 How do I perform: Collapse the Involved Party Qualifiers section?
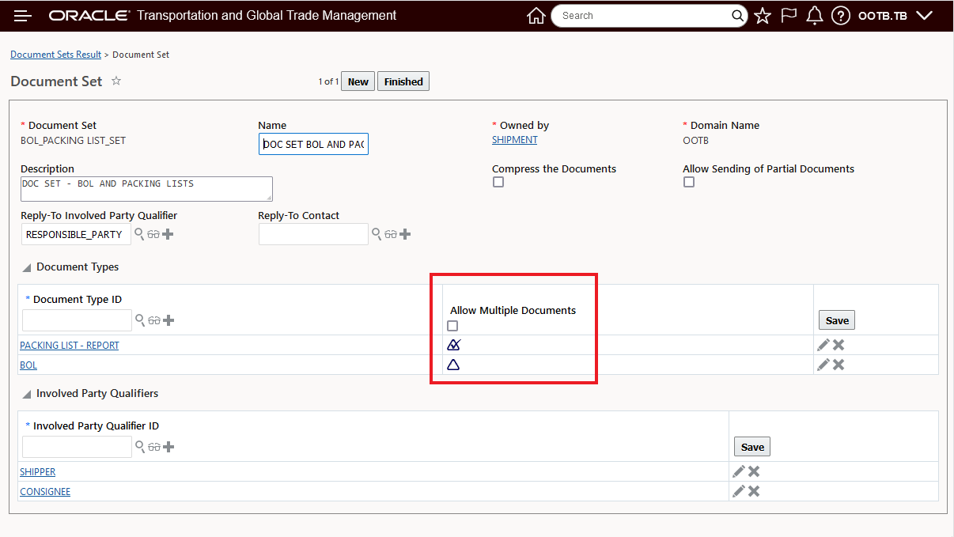pos(27,394)
